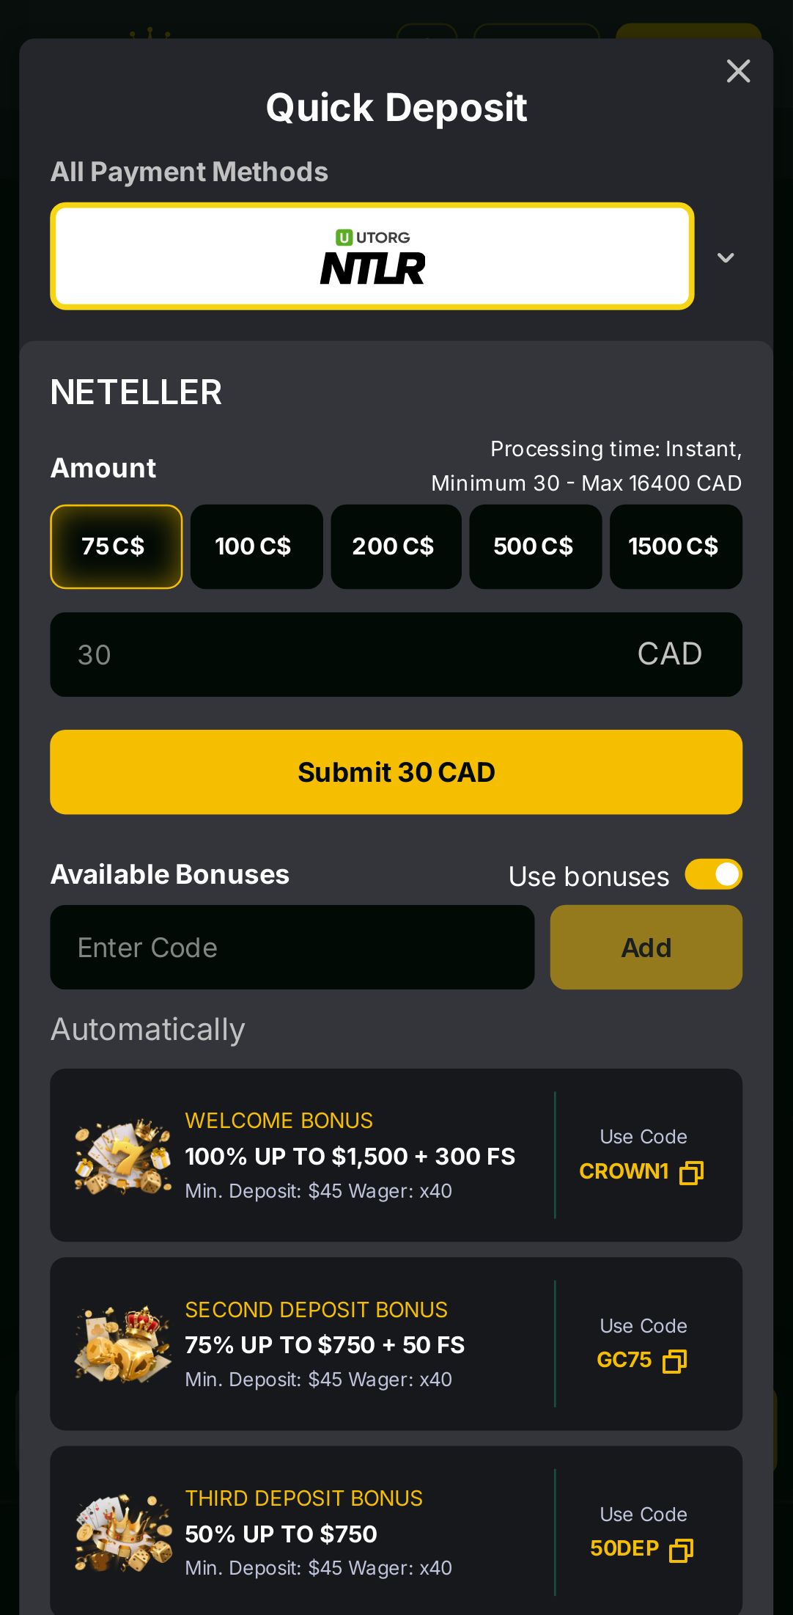
Task: Copy the 50DEP code icon
Action: [x=681, y=1550]
